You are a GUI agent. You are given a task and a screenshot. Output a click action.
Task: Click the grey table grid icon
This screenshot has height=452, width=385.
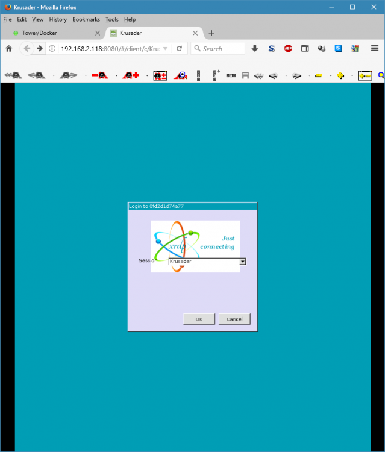tap(245, 75)
